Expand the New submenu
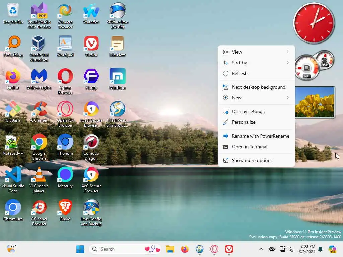Screen dimensions: 343x257 [x=256, y=98]
